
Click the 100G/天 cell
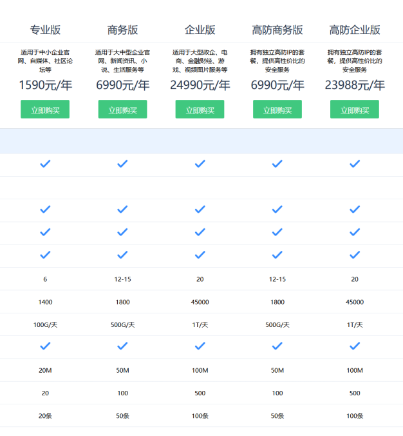45,325
